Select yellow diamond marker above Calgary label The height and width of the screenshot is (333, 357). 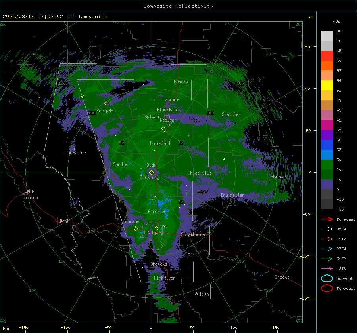[x=157, y=228]
